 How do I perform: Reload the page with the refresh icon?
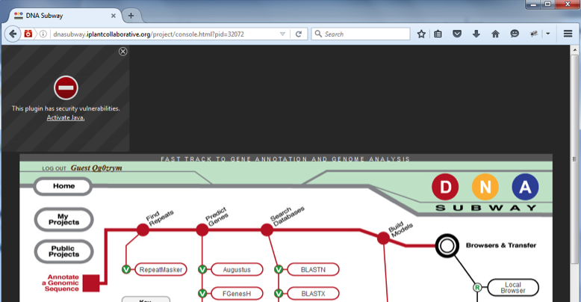(x=299, y=34)
